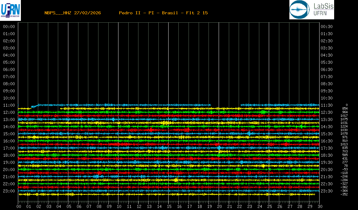The height and width of the screenshot is (210, 358).
Task: Select the 23:00 hour label on left axis
Action: pyautogui.click(x=9, y=191)
